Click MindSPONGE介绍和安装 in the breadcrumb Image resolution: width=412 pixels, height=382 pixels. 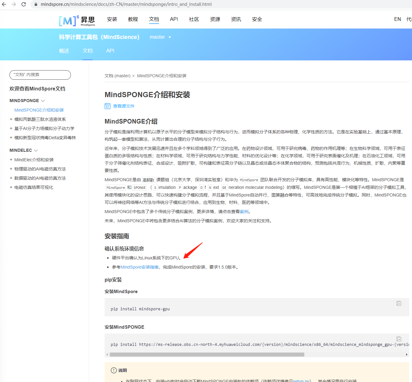[x=162, y=76]
